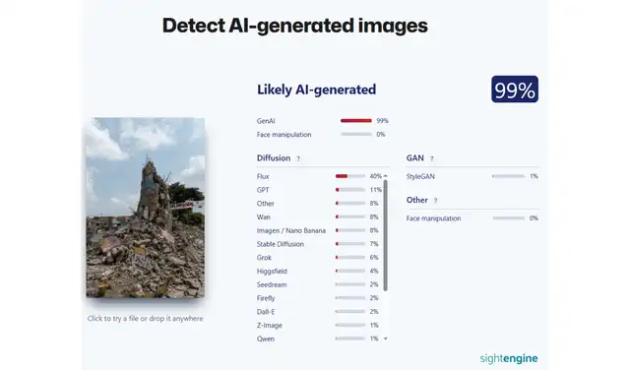630x370 pixels.
Task: Click the Grok 6% value
Action: [x=374, y=257]
